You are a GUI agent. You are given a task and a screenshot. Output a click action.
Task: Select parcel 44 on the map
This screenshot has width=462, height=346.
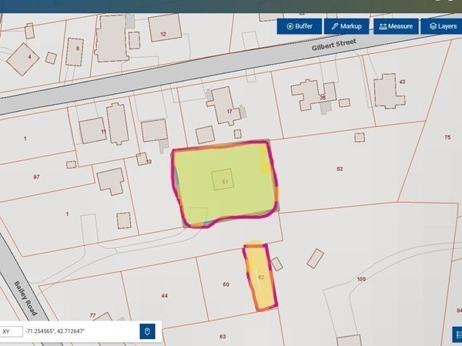coord(164,296)
